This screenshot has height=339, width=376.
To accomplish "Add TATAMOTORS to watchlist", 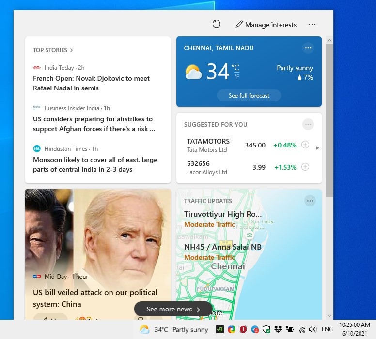I will click(305, 145).
